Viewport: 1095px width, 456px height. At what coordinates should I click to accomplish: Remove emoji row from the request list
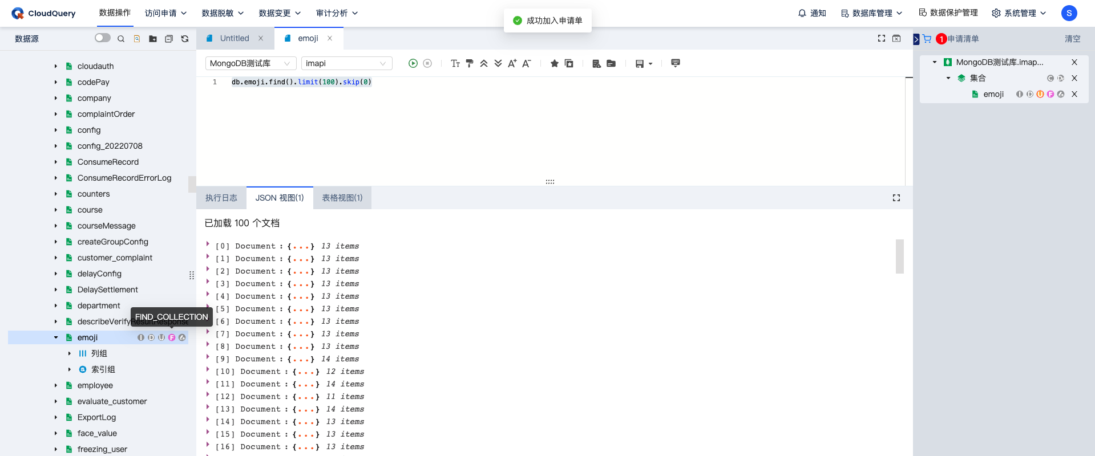[x=1074, y=94]
